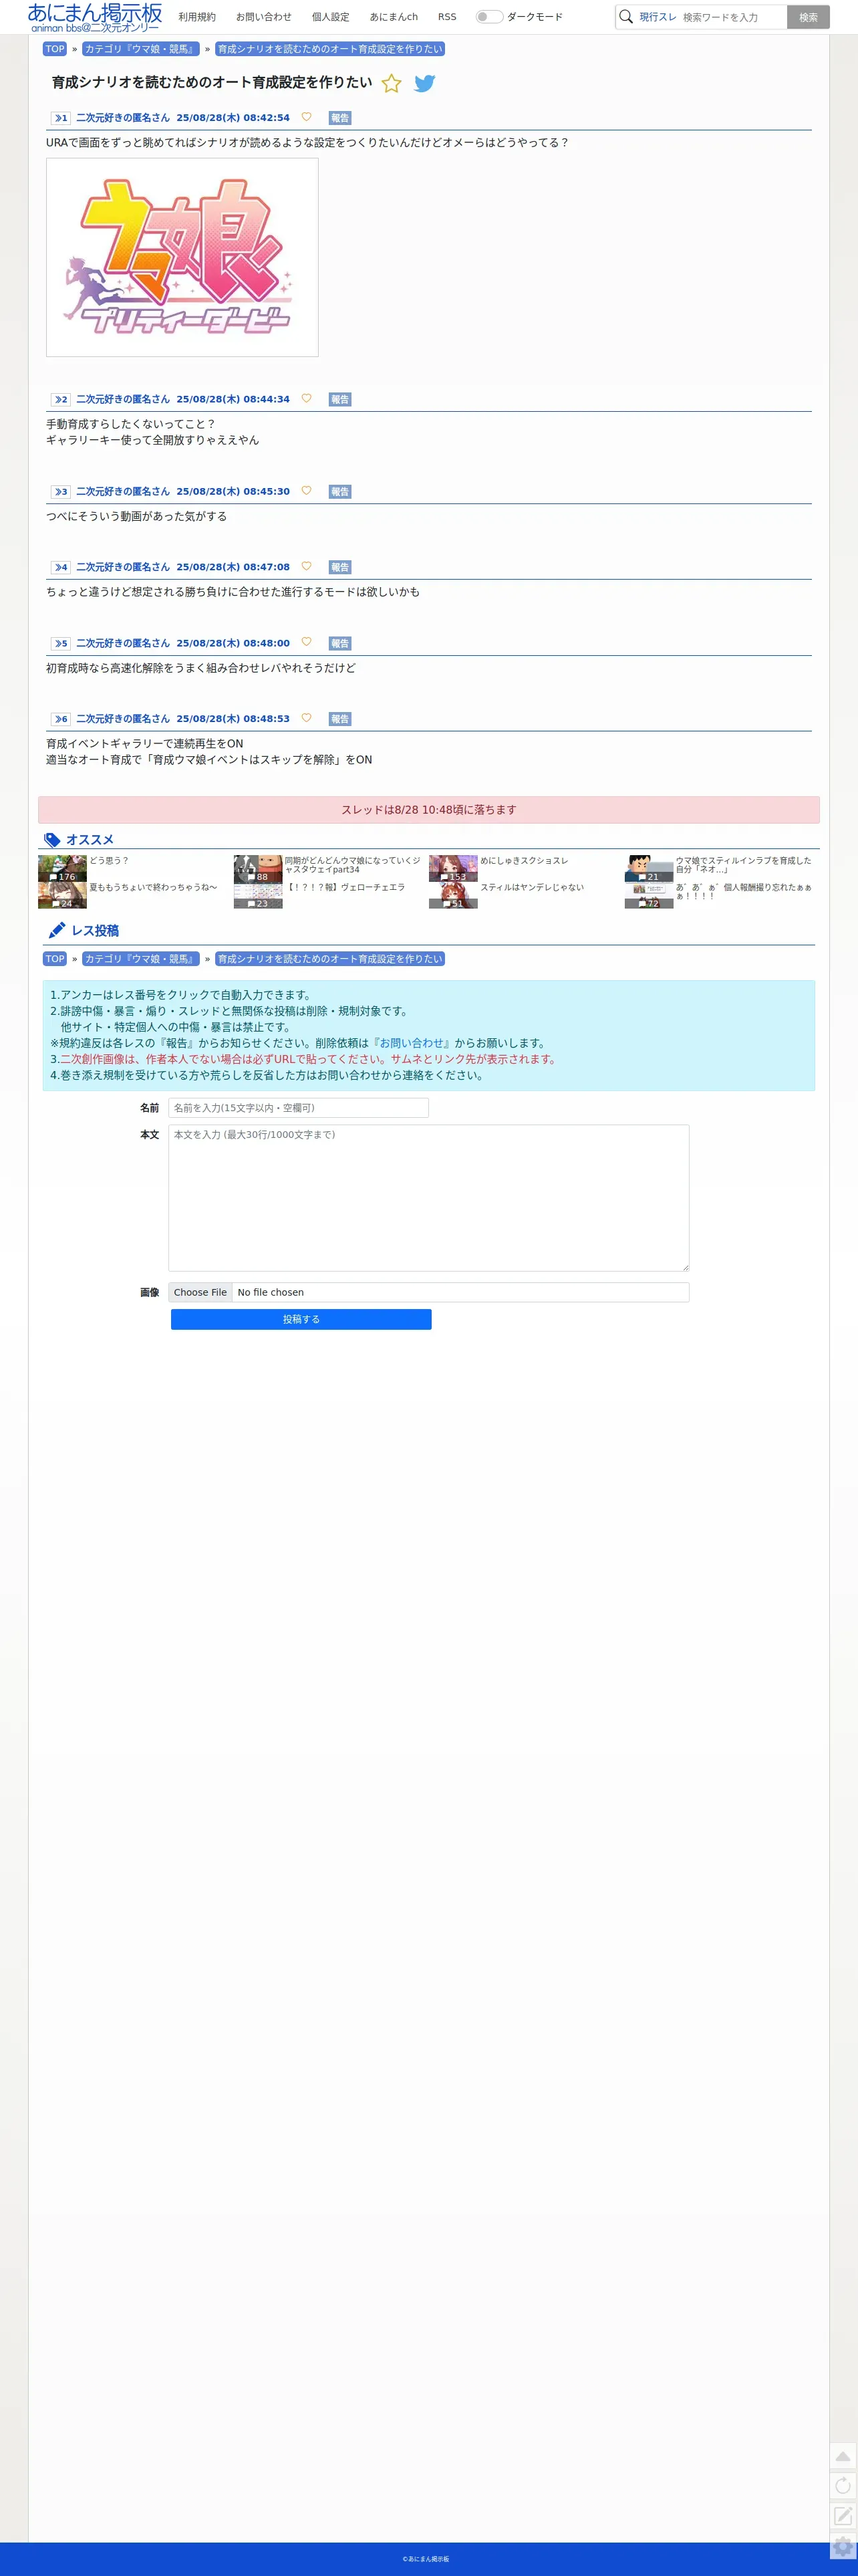This screenshot has width=858, height=2576.
Task: Click top breadcrumb thread title link
Action: pyautogui.click(x=330, y=49)
